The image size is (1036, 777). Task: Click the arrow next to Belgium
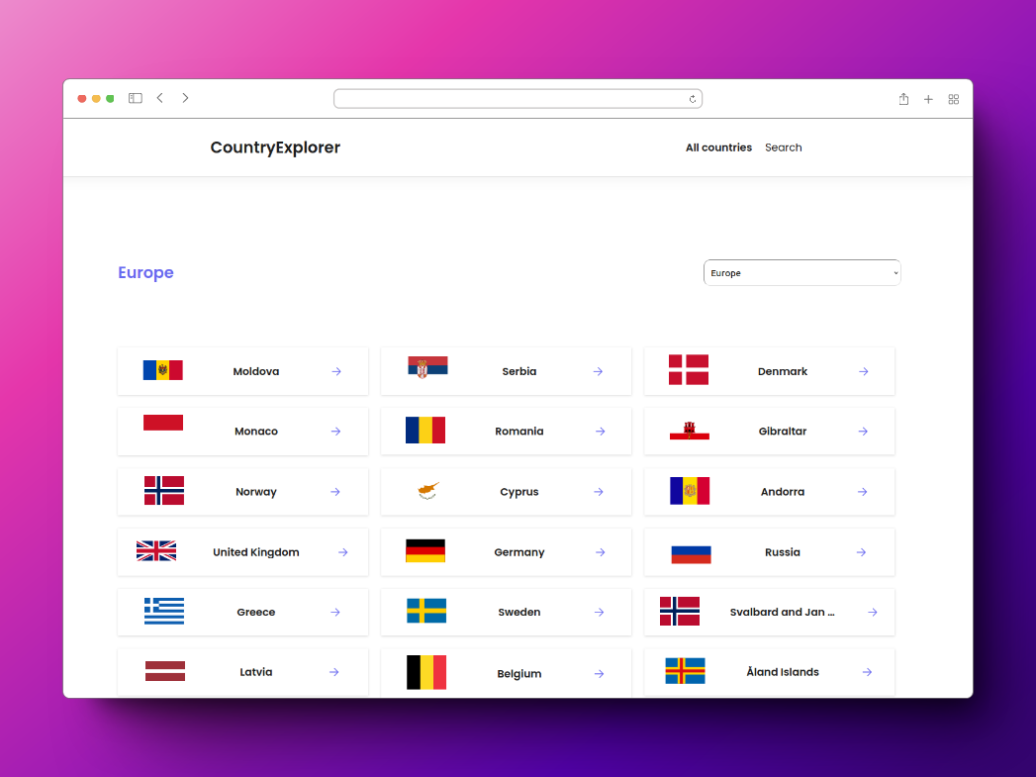point(600,674)
